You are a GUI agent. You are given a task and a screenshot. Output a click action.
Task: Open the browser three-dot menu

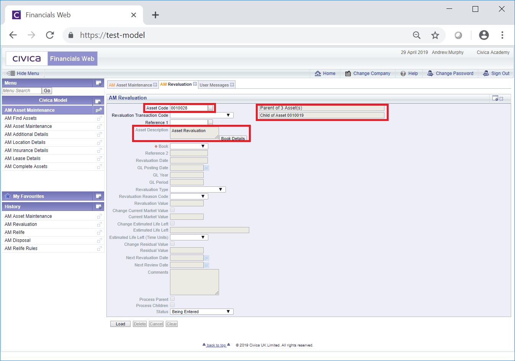502,35
